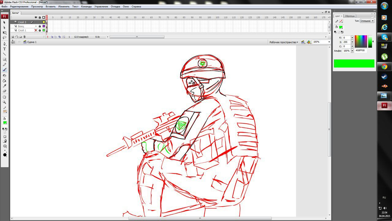The width and height of the screenshot is (392, 221).
Task: Expand the Рабочее пространство workspace menu
Action: click(x=284, y=42)
